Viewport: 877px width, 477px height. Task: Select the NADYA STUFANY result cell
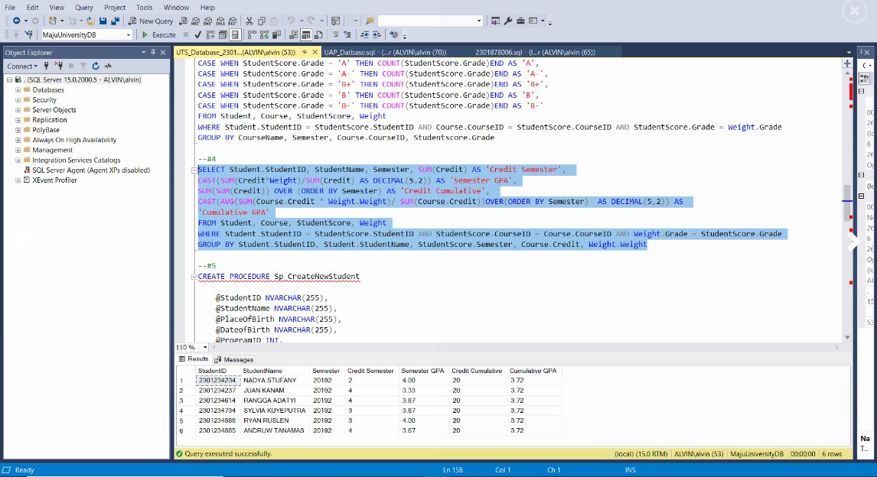pos(275,381)
